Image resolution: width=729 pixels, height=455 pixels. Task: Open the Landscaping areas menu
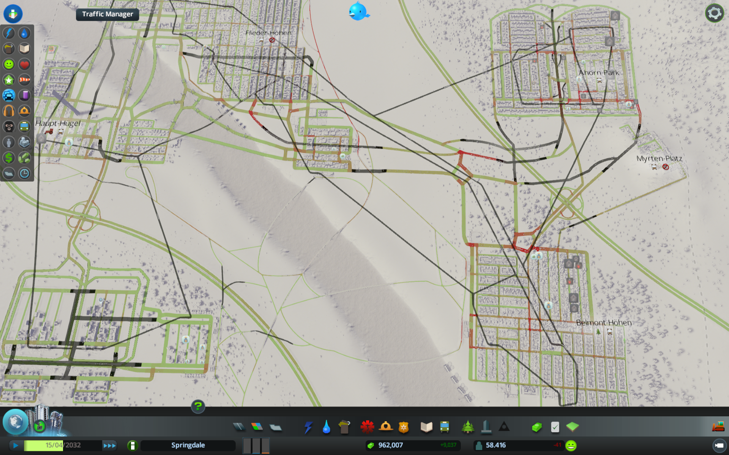(573, 427)
